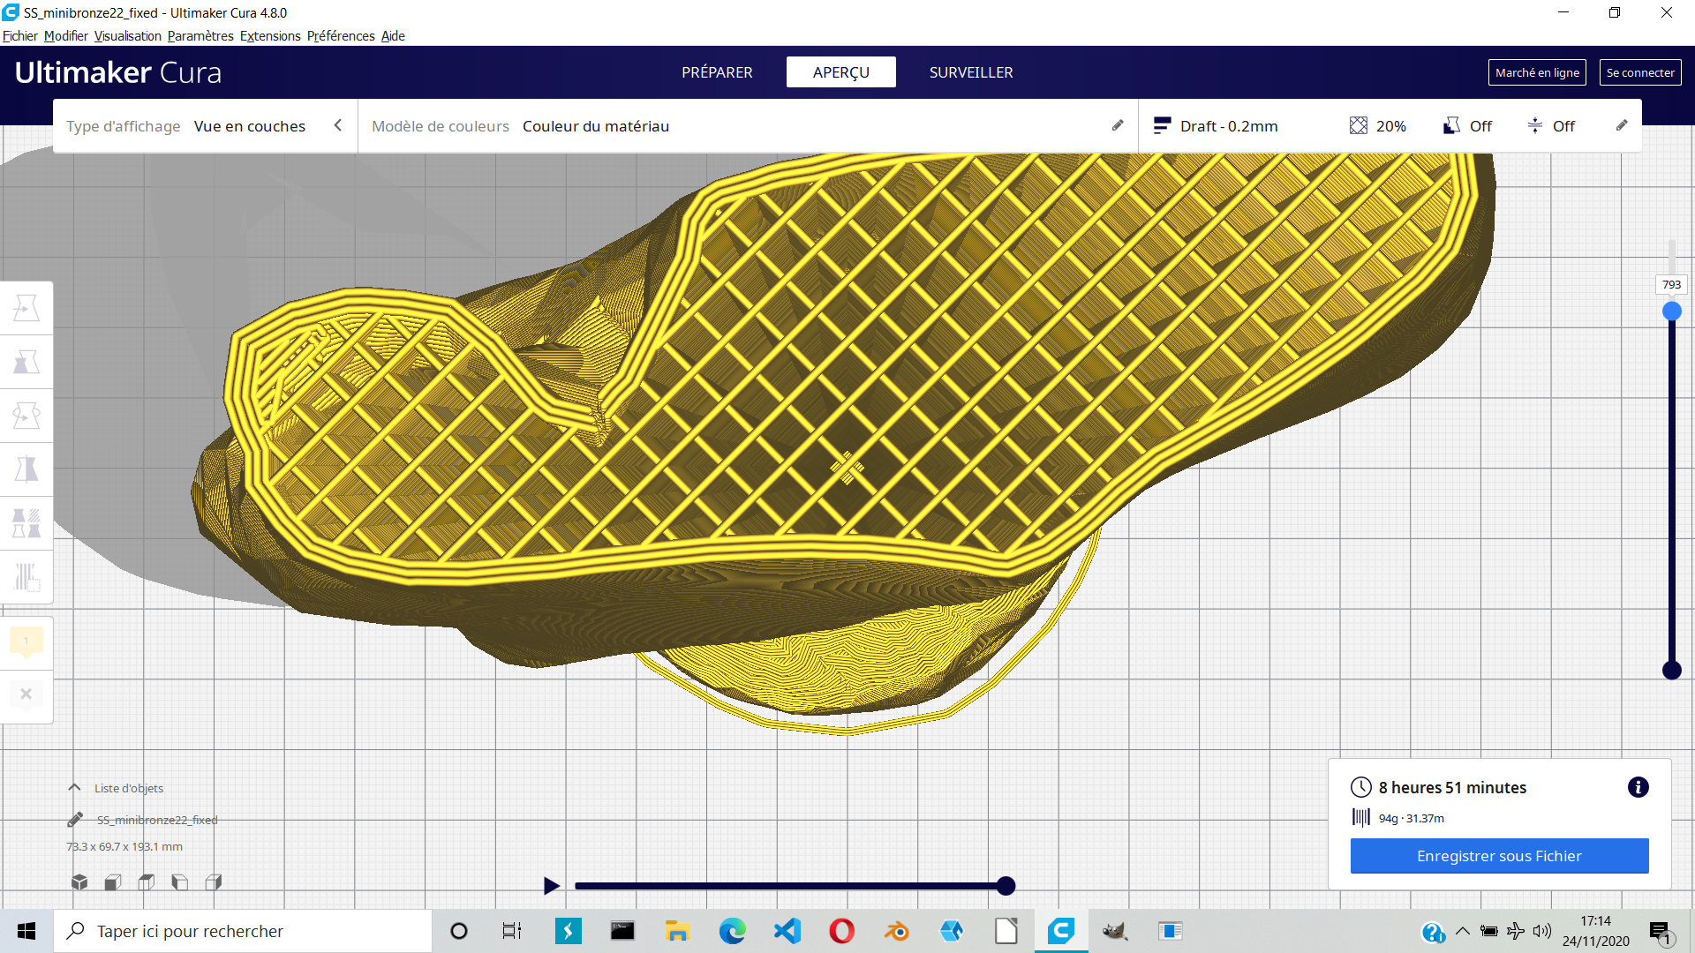The height and width of the screenshot is (953, 1695).
Task: Dismiss the notification with the X icon
Action: (x=26, y=694)
